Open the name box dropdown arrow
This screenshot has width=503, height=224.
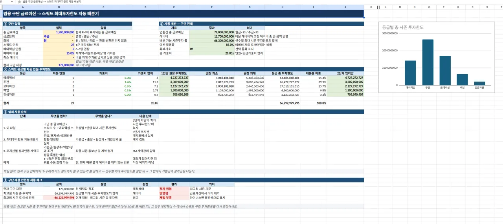(12, 2)
